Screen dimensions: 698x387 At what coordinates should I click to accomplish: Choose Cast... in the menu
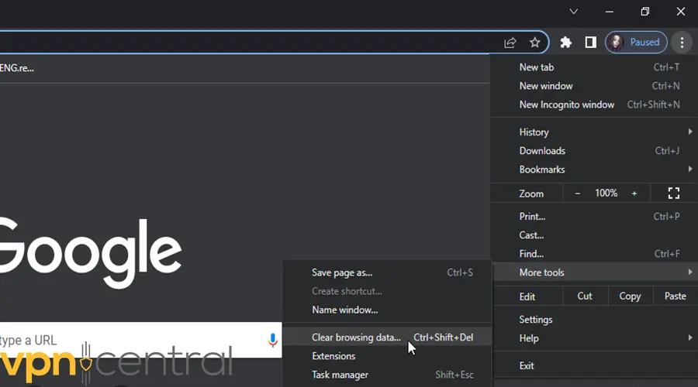coord(594,235)
